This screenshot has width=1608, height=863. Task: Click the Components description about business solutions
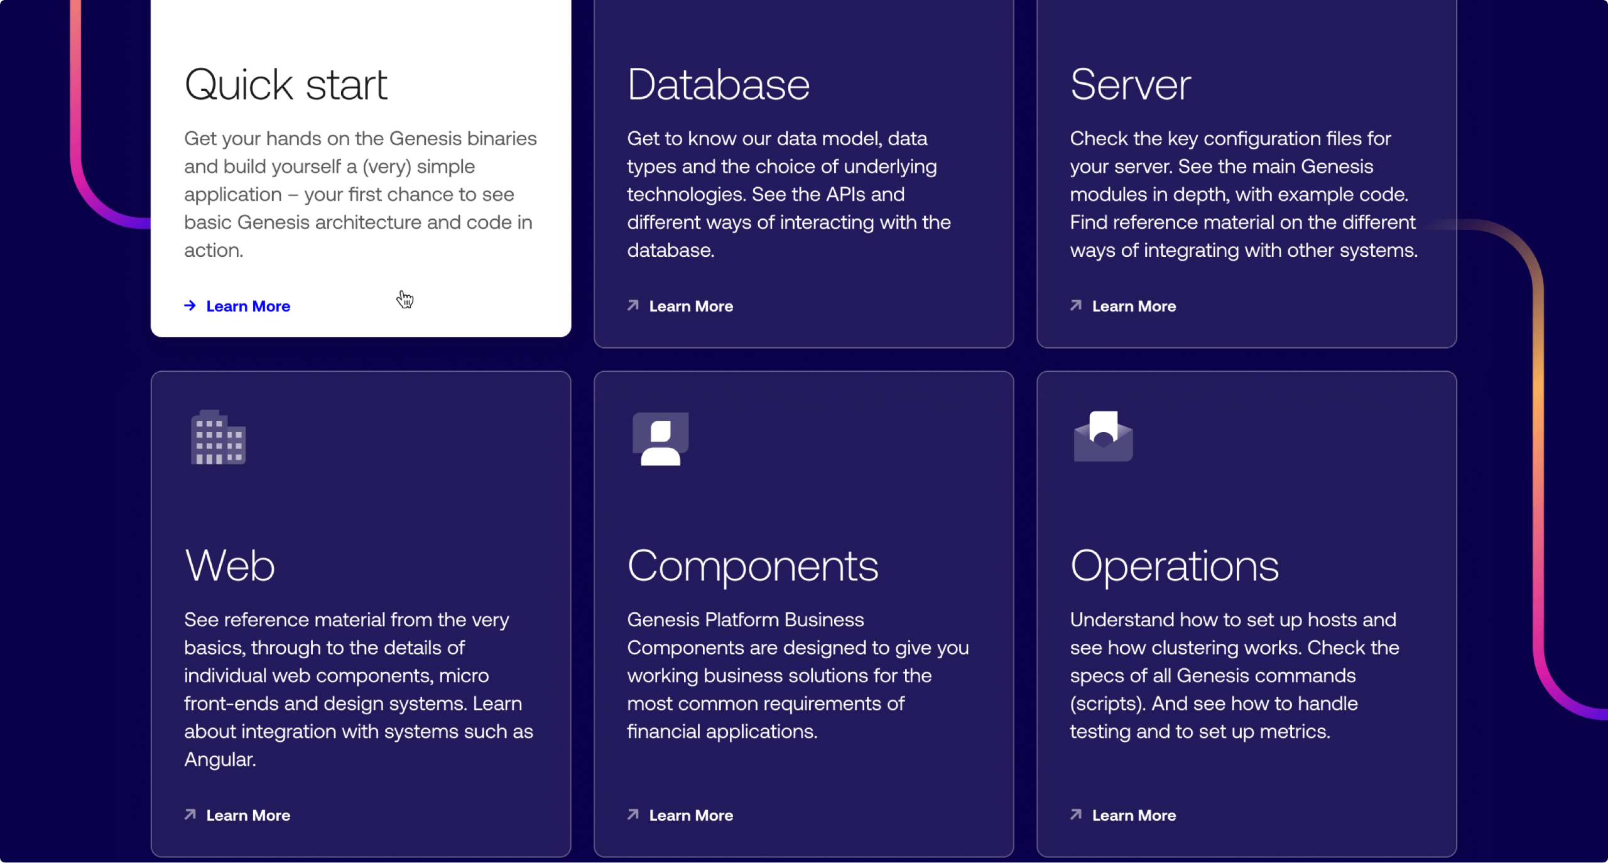pyautogui.click(x=798, y=675)
